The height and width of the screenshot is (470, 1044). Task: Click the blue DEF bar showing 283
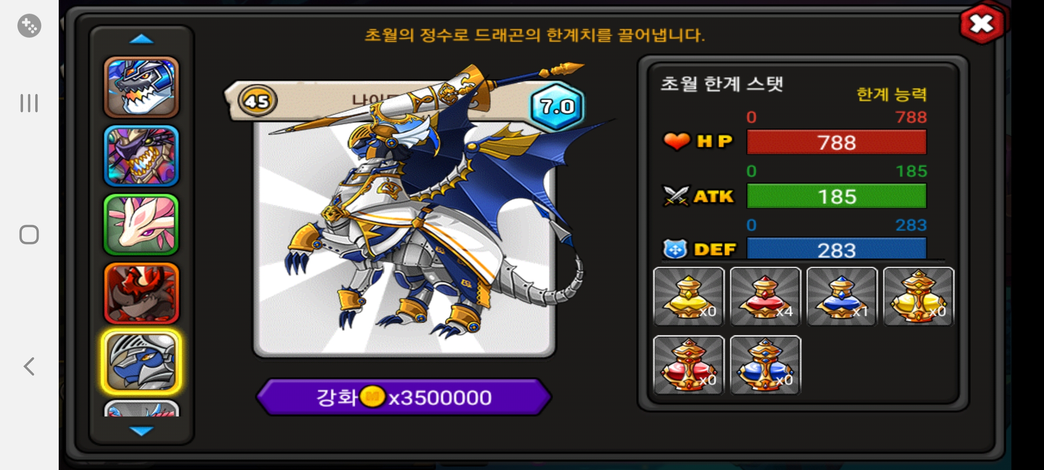tap(837, 249)
